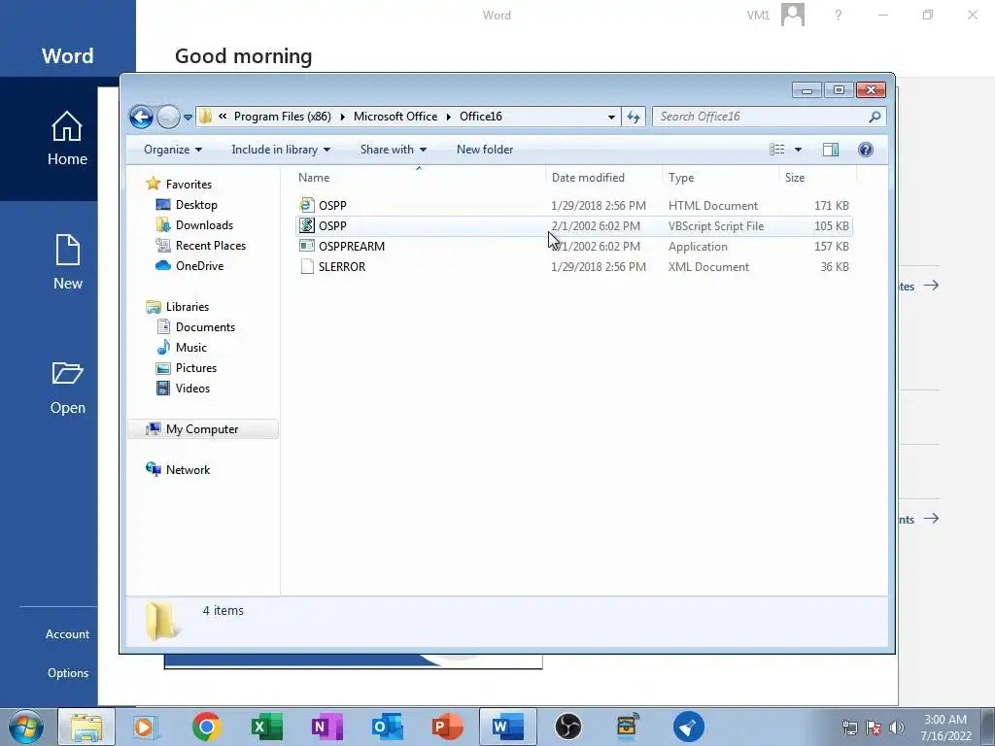Select Network in navigation pane
995x746 pixels.
pyautogui.click(x=188, y=469)
